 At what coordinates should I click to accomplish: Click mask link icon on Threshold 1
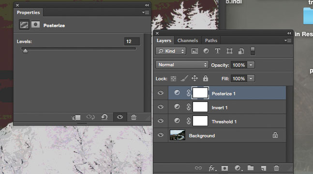[x=189, y=121]
